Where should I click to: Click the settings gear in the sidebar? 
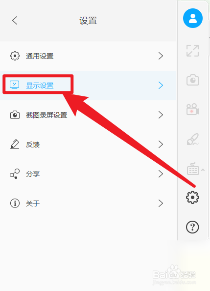click(193, 197)
